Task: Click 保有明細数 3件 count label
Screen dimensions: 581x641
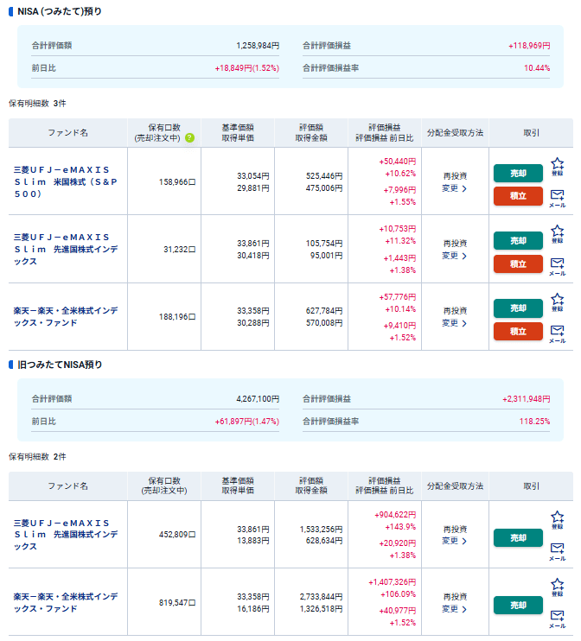Action: click(37, 104)
